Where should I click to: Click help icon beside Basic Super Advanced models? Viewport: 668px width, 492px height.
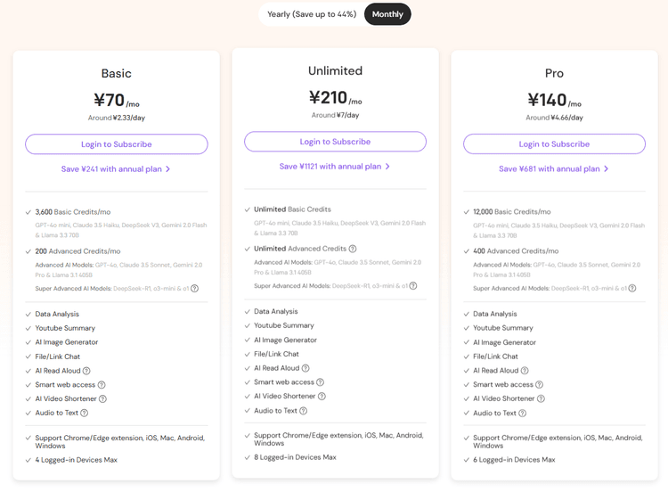194,289
